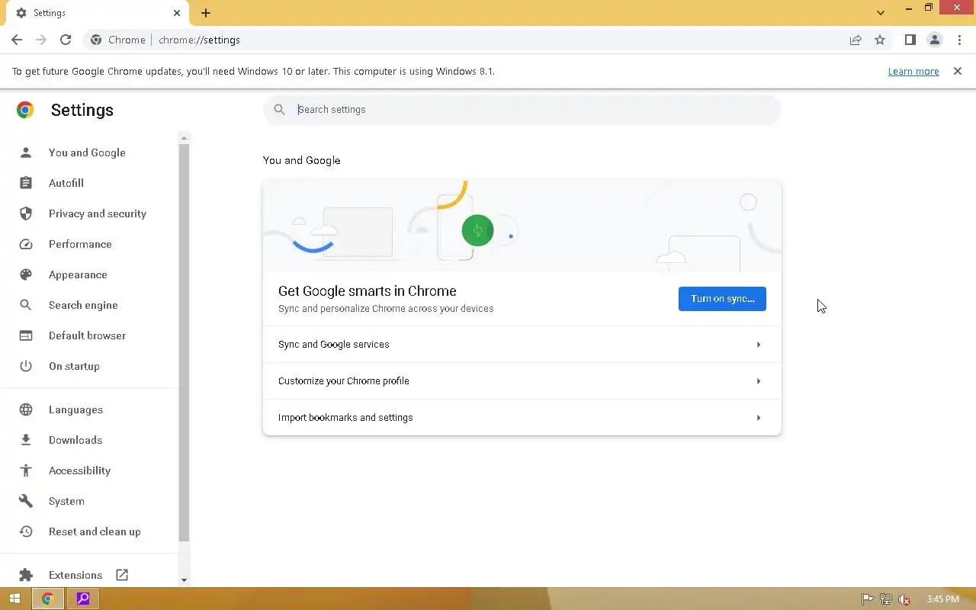976x610 pixels.
Task: Click the Accessibility figure icon
Action: (x=26, y=470)
